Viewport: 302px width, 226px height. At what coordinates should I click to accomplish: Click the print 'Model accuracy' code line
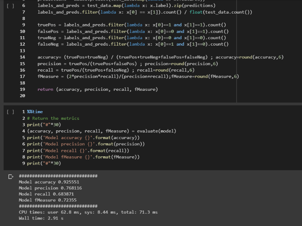tap(83, 137)
